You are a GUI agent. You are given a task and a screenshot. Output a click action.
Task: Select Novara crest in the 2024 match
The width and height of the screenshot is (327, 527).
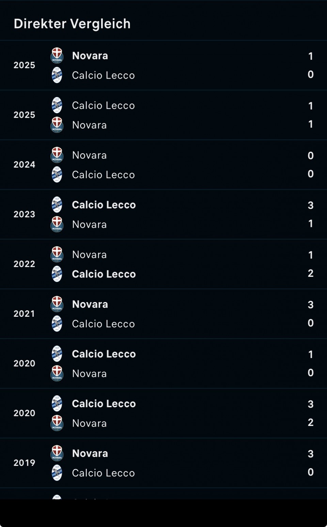click(x=57, y=155)
